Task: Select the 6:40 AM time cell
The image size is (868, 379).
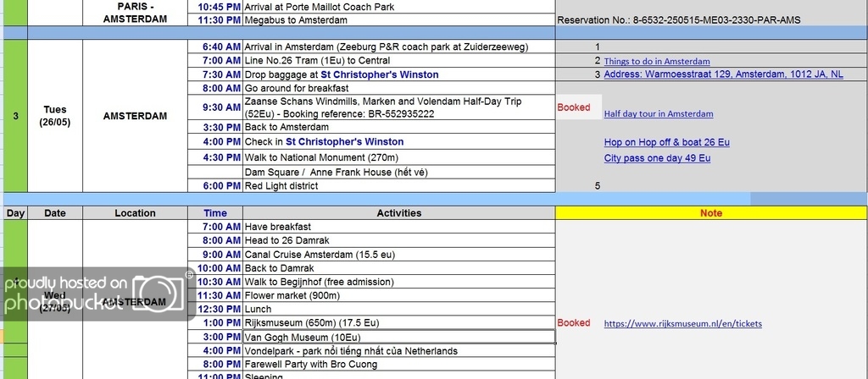Action: [x=214, y=47]
